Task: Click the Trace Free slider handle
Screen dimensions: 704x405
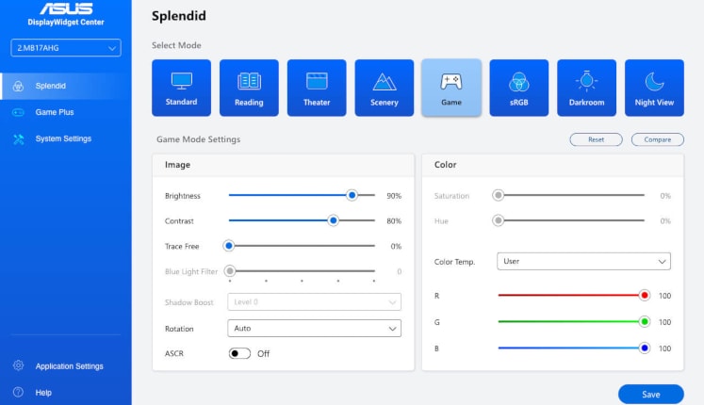Action: (x=229, y=246)
